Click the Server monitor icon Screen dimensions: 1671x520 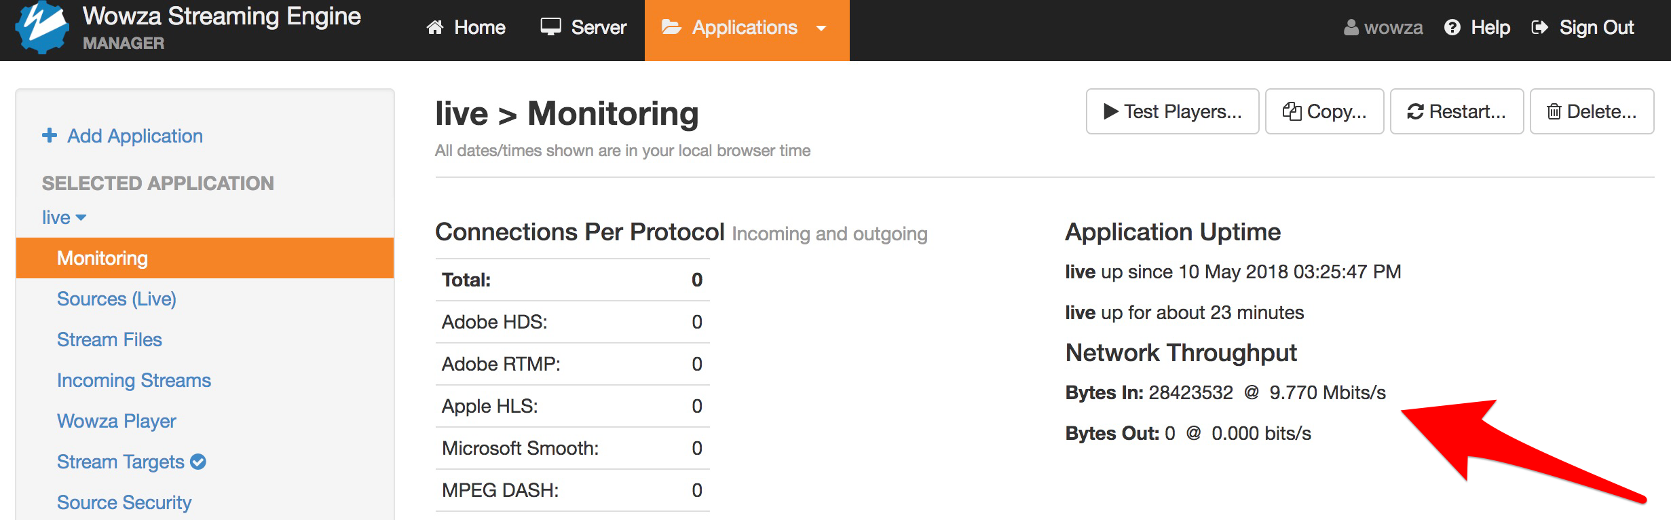[550, 27]
